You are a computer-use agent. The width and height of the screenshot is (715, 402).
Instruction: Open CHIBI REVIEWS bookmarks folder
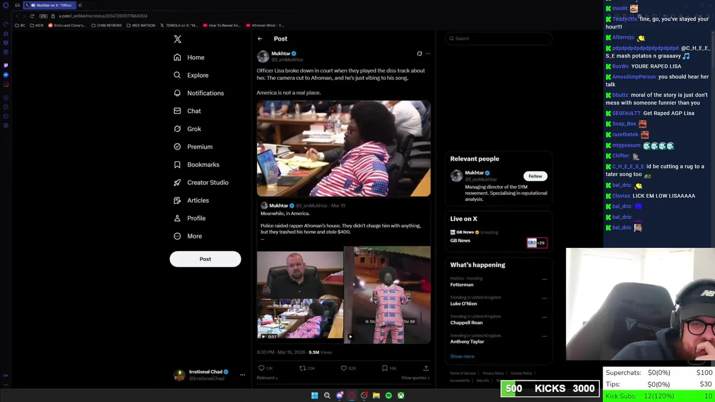(107, 25)
